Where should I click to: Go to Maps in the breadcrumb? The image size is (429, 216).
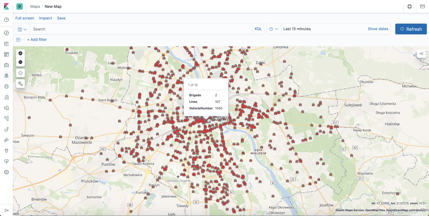click(x=35, y=7)
